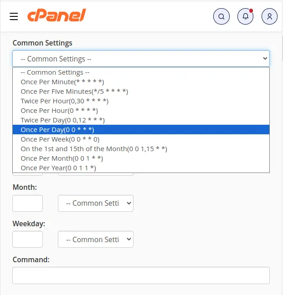Image resolution: width=283 pixels, height=295 pixels.
Task: Focus the Month text input field
Action: (x=27, y=203)
